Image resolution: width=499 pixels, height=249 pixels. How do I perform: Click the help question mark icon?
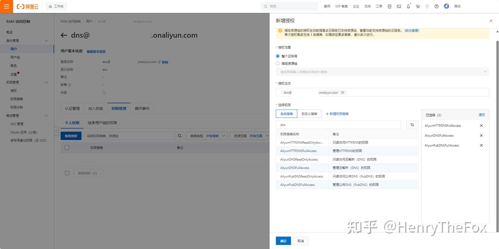tap(437, 6)
